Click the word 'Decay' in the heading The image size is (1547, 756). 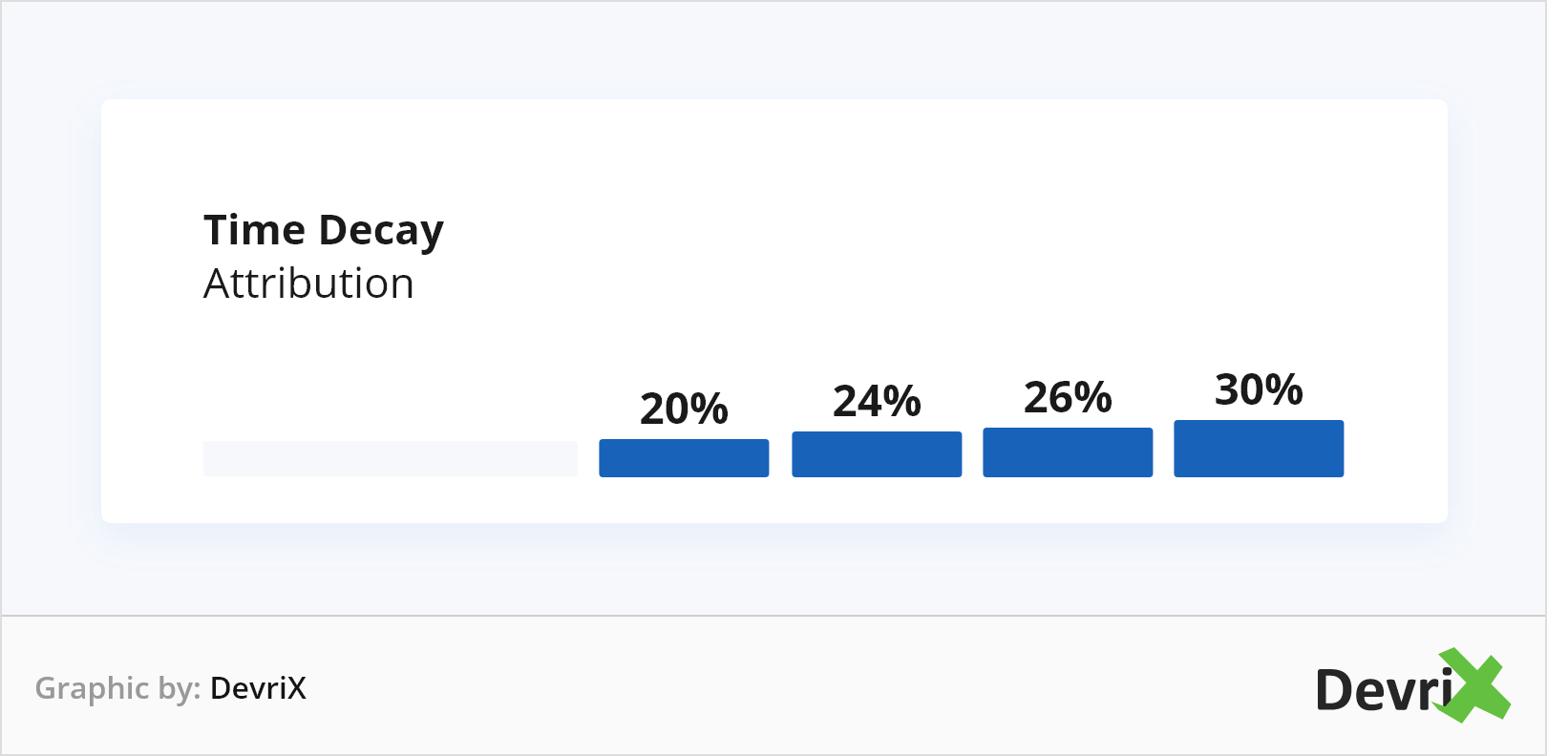tap(381, 231)
